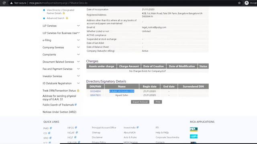
Task: Open Acts & Rules footer link
Action: point(130,138)
